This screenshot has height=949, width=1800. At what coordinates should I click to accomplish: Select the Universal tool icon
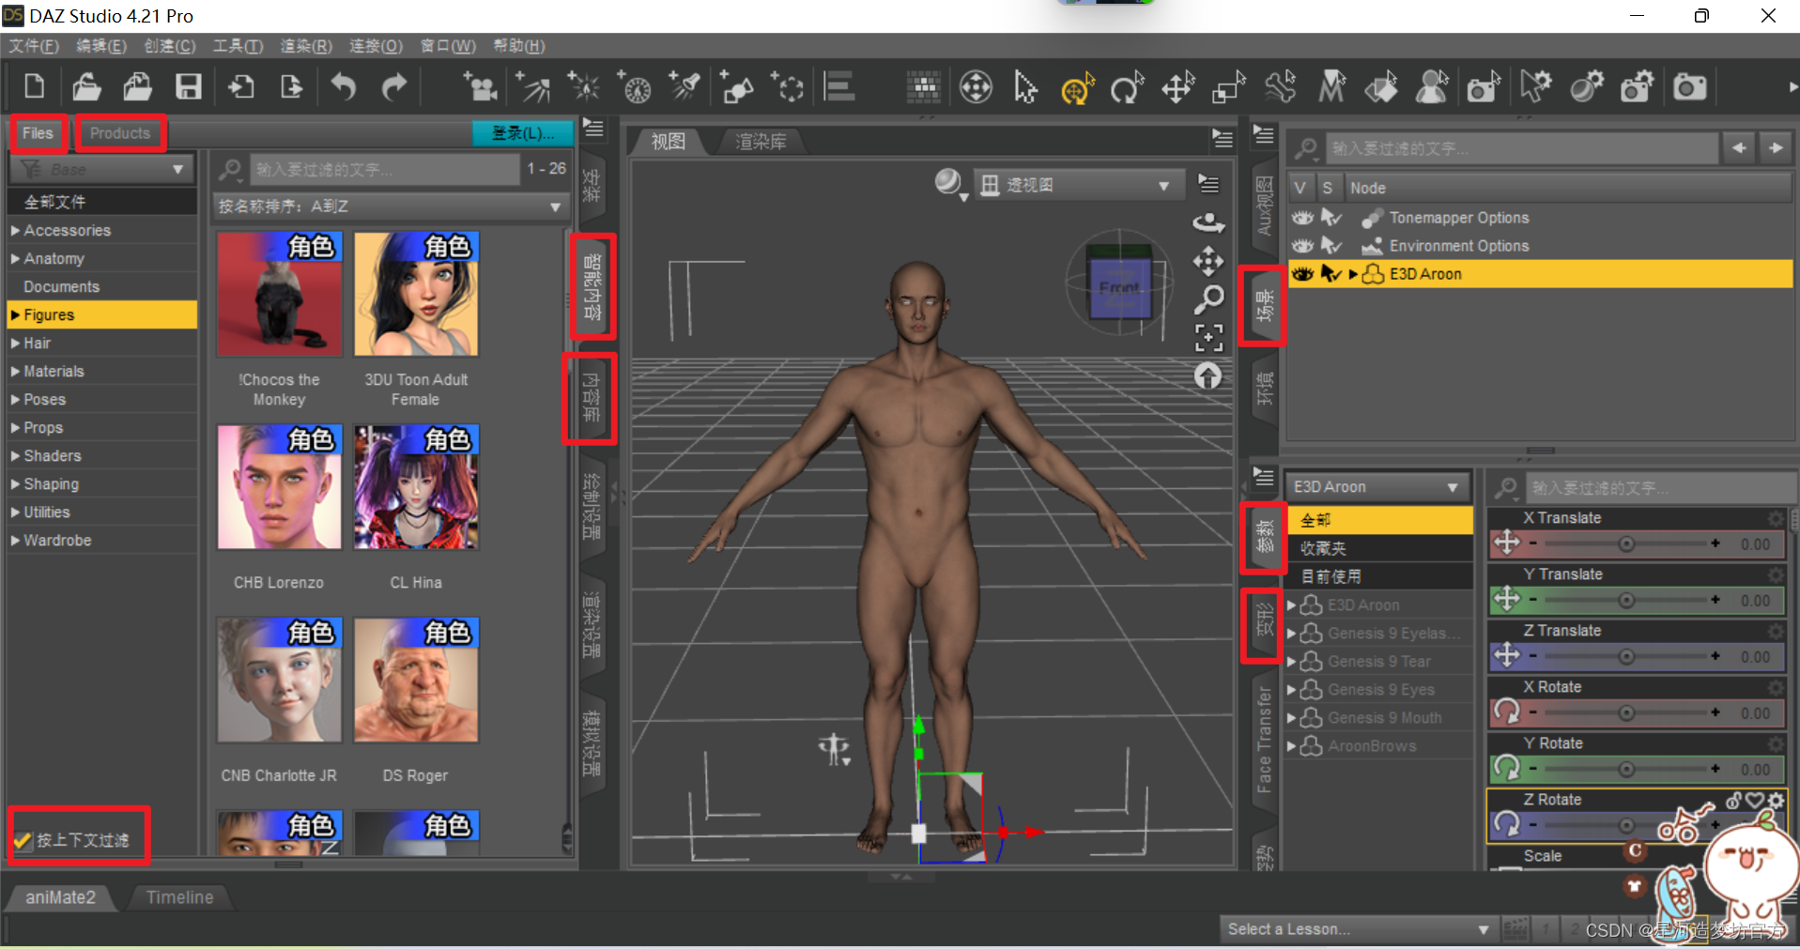(x=1077, y=88)
